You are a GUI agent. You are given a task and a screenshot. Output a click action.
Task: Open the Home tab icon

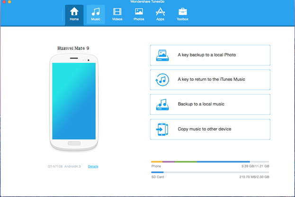click(74, 12)
